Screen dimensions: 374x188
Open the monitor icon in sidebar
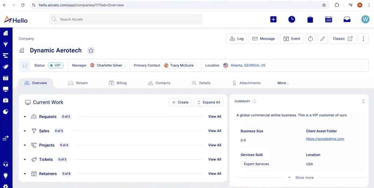(5, 89)
